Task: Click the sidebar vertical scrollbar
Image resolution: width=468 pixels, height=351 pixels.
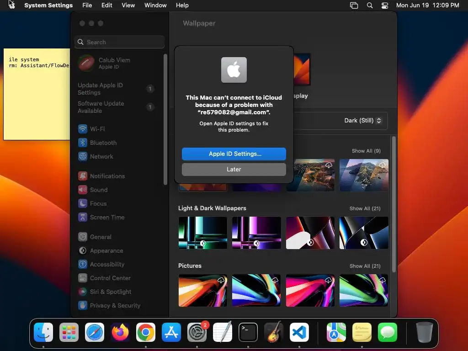Action: click(x=165, y=119)
